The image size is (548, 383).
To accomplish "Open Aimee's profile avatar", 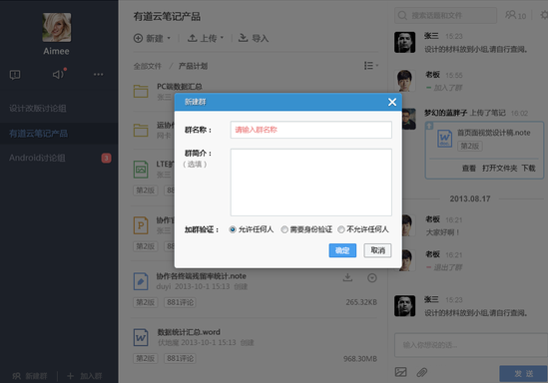I will pyautogui.click(x=57, y=27).
